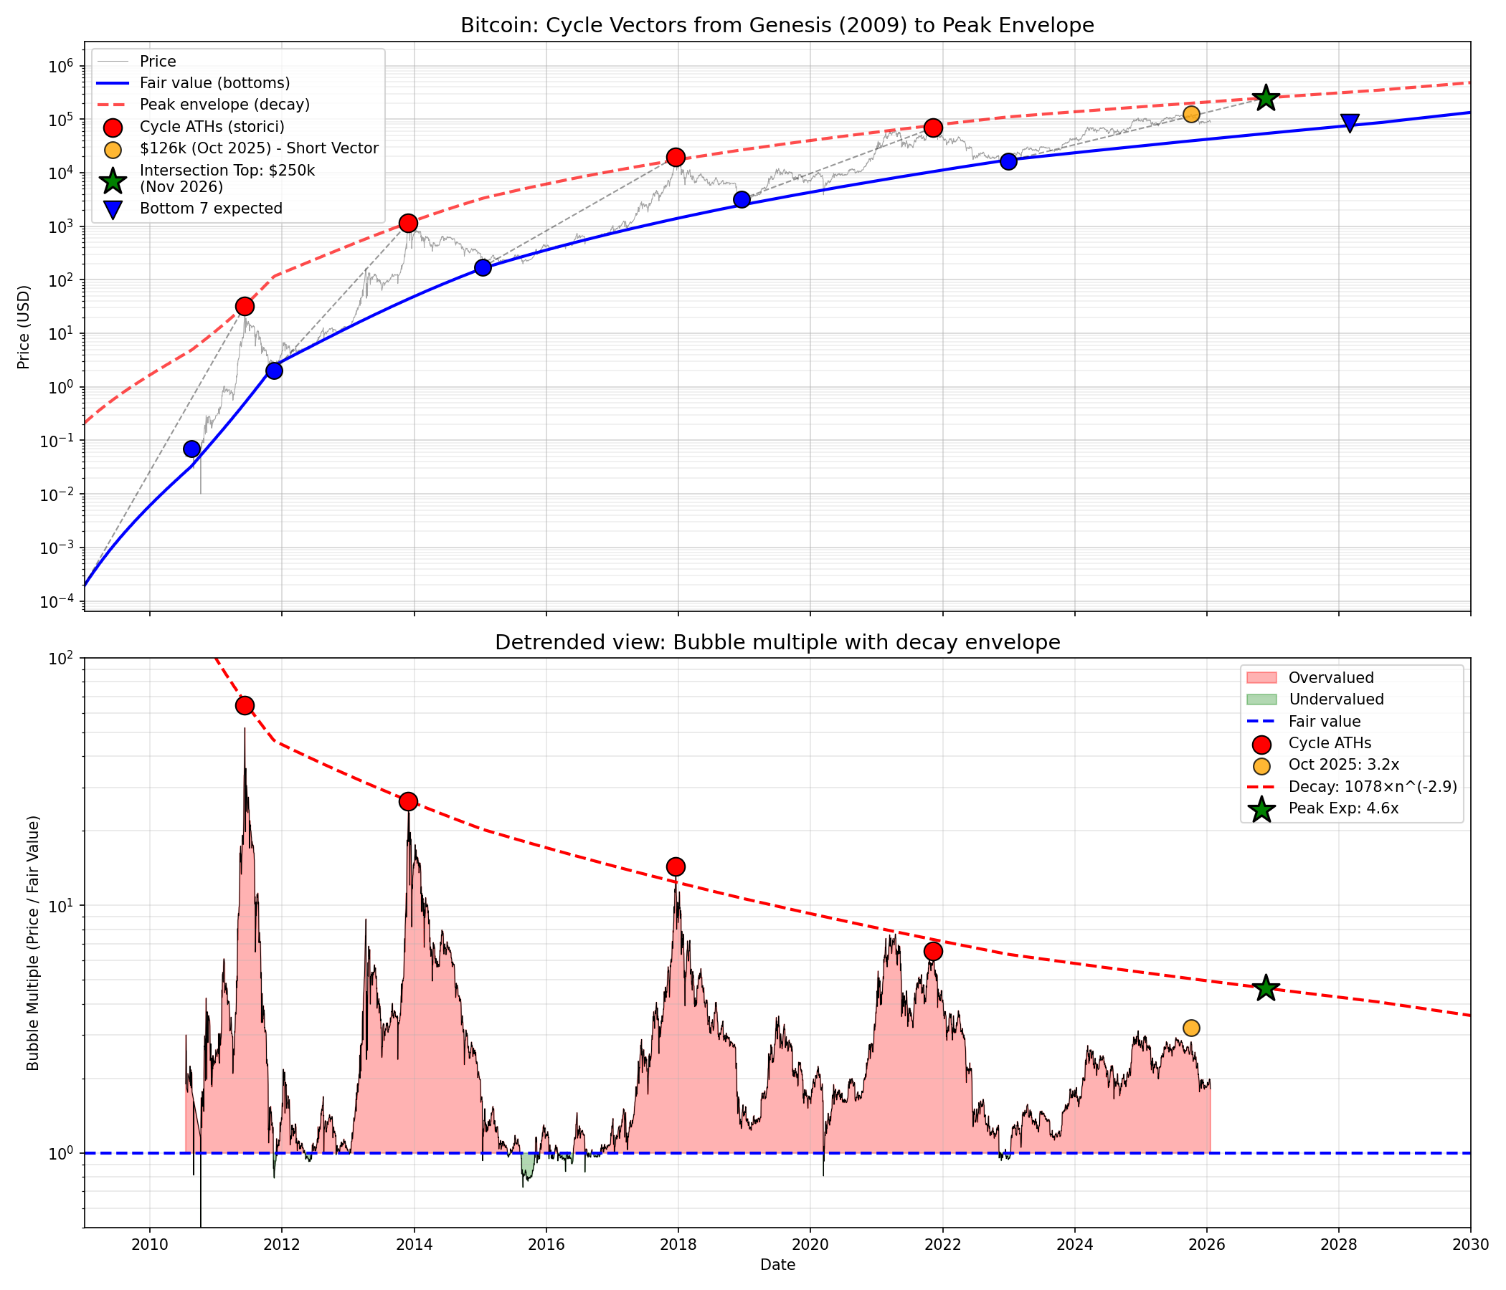Click the orange Oct 2025 3.2x dot in the lower chart
Screen dimensions: 1506x1290
click(1190, 1027)
